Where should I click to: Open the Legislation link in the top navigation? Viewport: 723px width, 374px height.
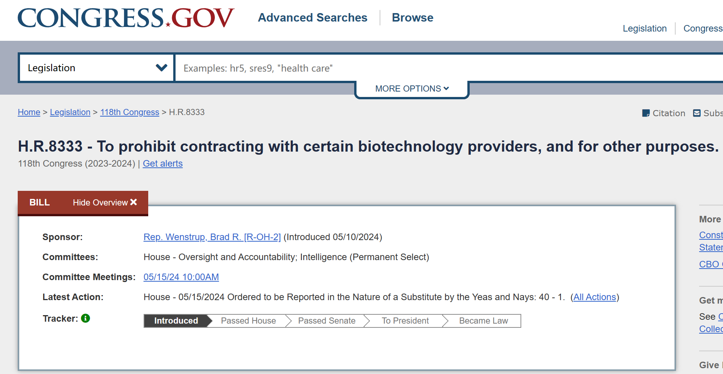coord(644,28)
